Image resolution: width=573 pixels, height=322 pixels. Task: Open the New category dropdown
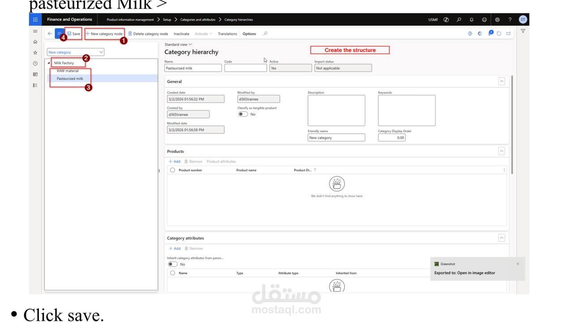click(76, 52)
